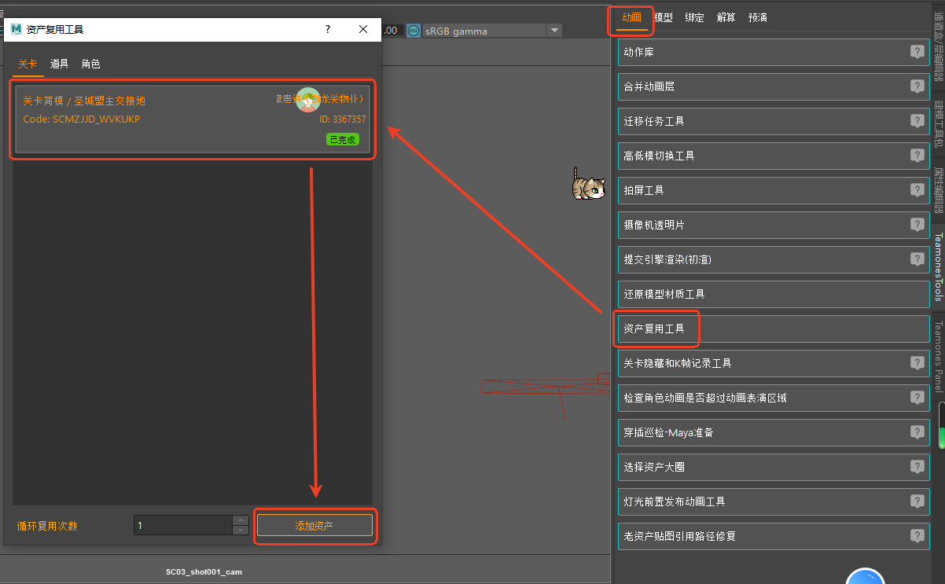Open the sRGB gamma dropdown

[x=554, y=31]
